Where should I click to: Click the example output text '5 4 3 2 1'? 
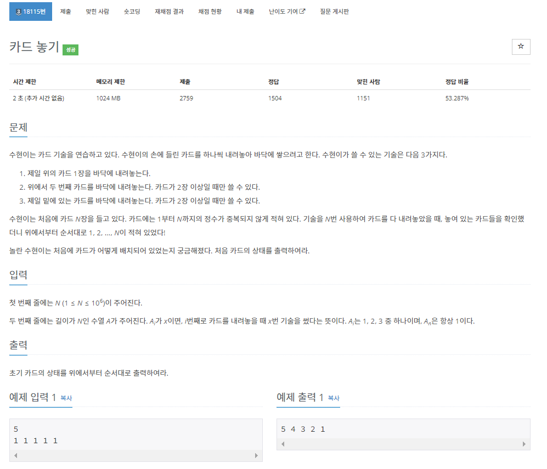[303, 430]
